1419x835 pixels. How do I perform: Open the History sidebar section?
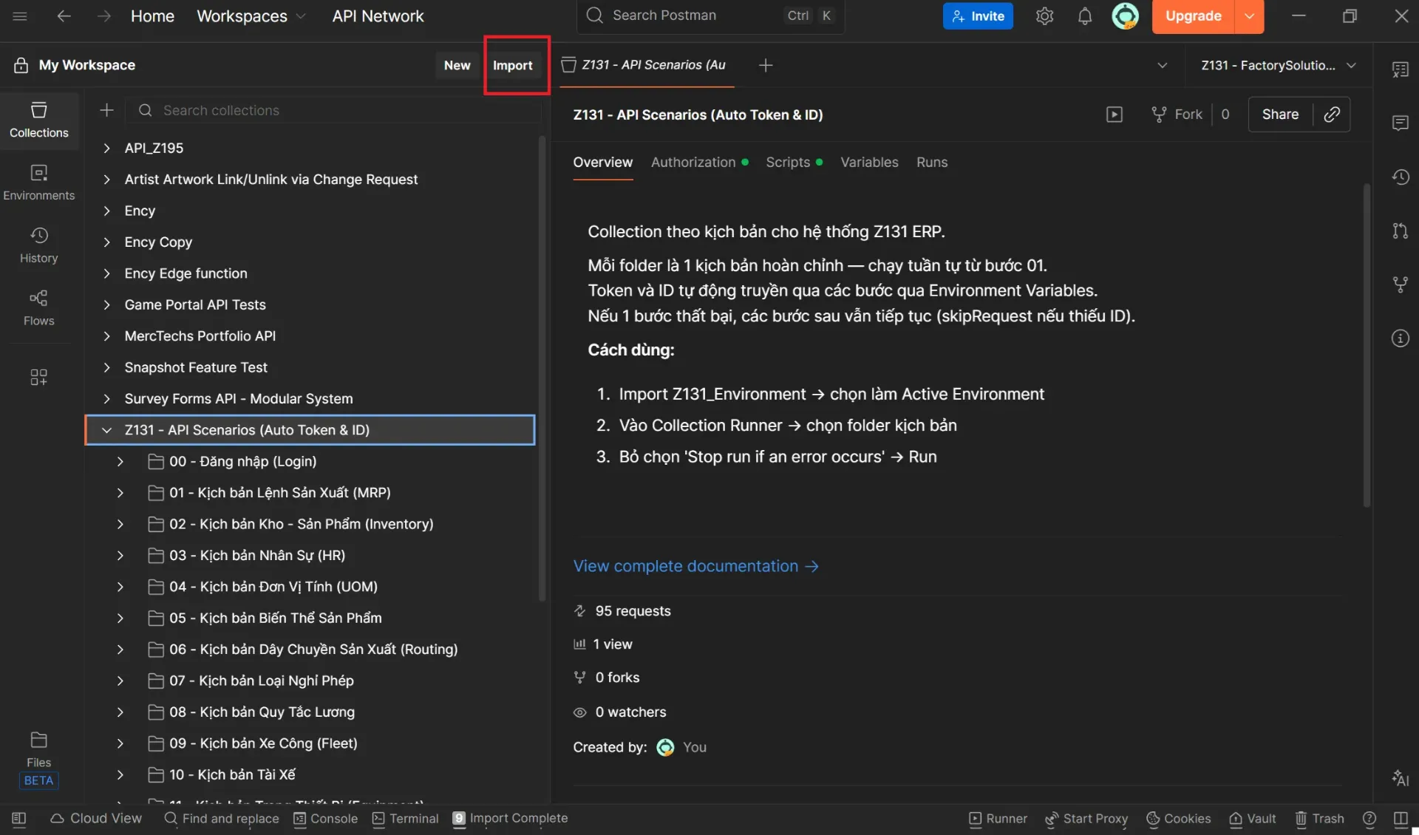click(39, 246)
